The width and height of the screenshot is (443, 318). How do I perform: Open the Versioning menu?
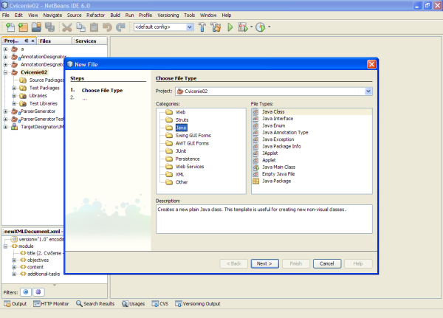pos(168,15)
